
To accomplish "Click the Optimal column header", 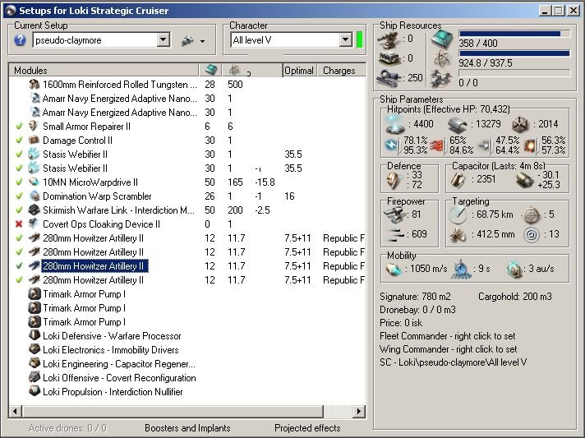I will pos(299,70).
